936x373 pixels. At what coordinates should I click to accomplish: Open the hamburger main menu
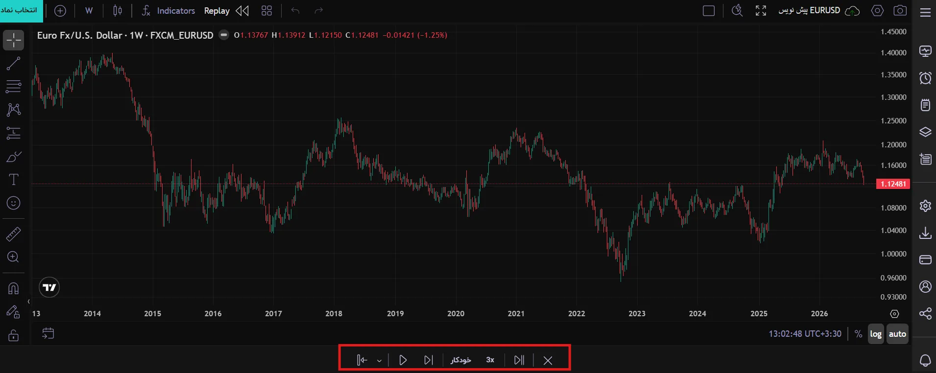[925, 12]
